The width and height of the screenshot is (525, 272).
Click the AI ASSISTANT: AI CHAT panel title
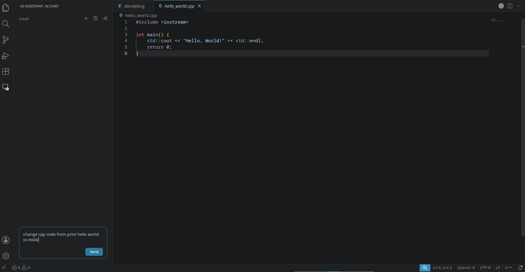click(x=39, y=6)
